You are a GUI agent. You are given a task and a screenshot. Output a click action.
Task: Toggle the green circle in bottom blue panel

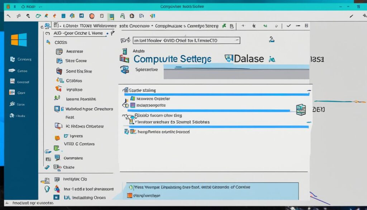tap(131, 187)
